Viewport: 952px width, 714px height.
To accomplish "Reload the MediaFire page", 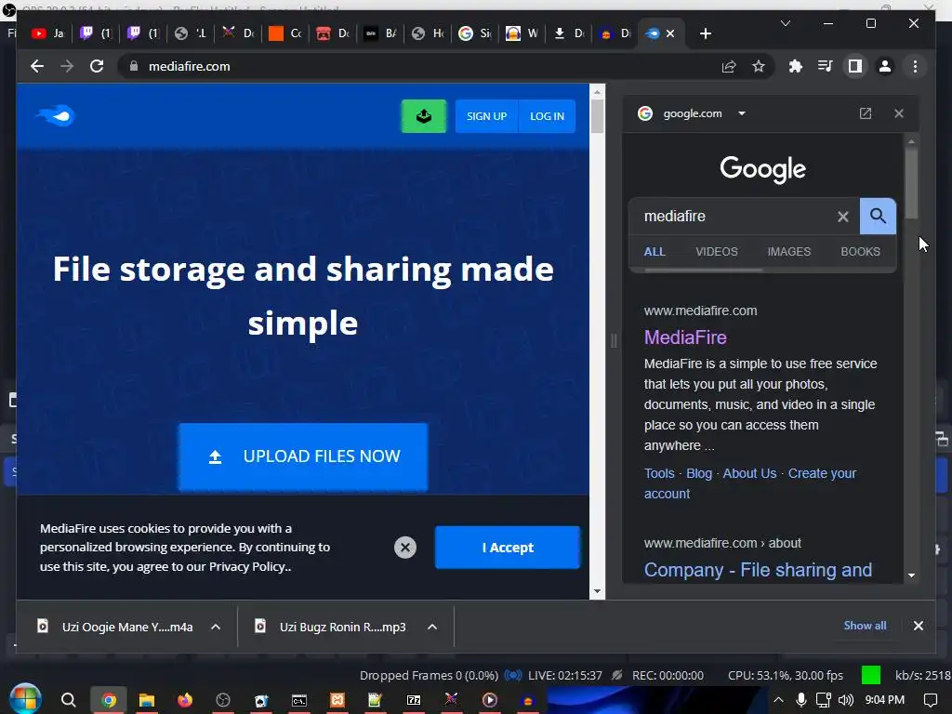I will pos(97,66).
